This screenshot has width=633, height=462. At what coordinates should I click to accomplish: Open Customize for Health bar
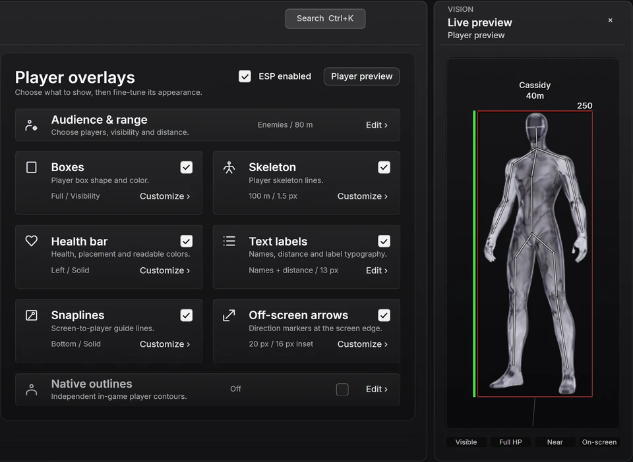click(x=165, y=270)
